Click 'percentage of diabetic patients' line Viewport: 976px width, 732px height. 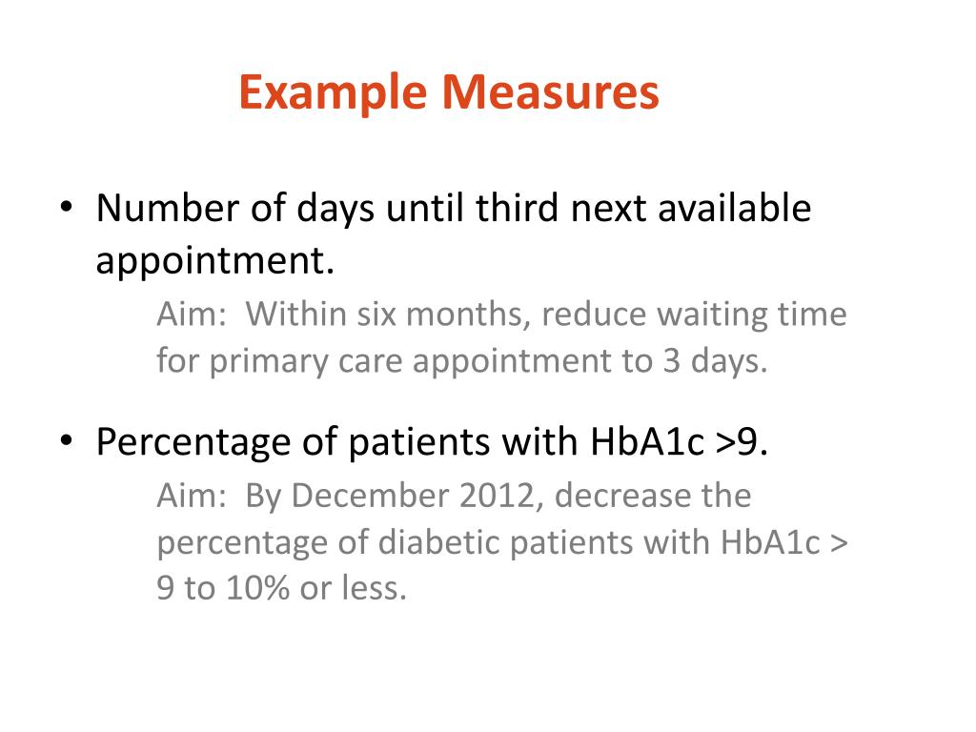[501, 542]
